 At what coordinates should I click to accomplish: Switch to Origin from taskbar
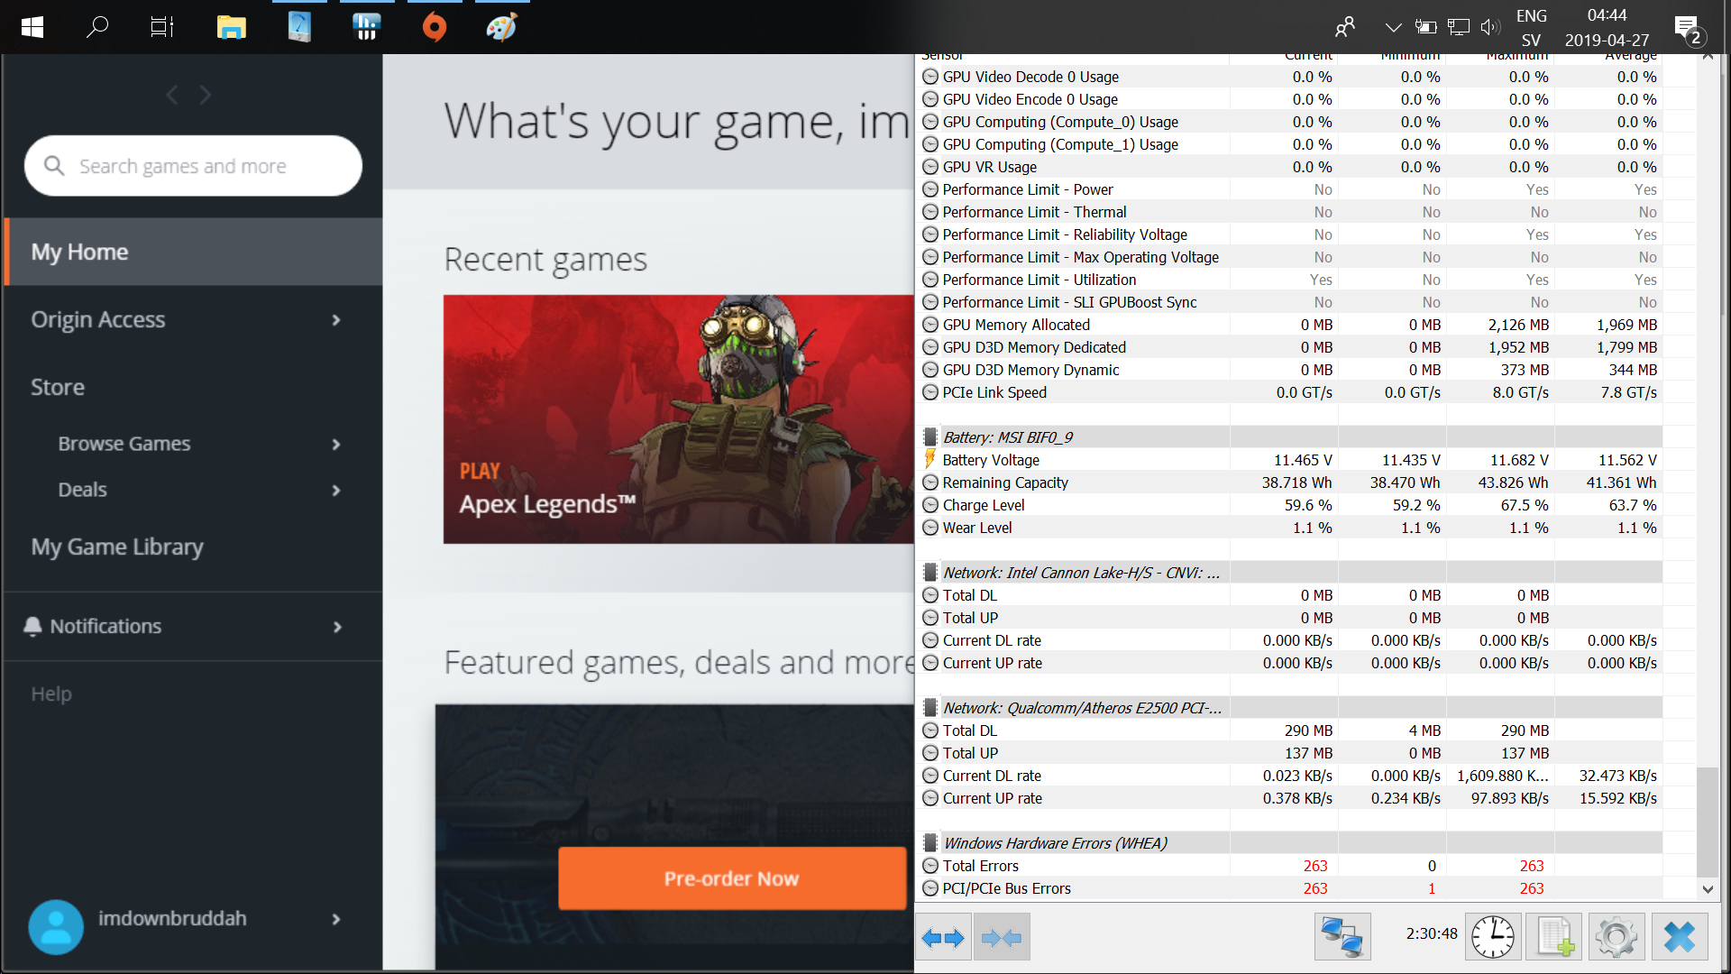(435, 27)
